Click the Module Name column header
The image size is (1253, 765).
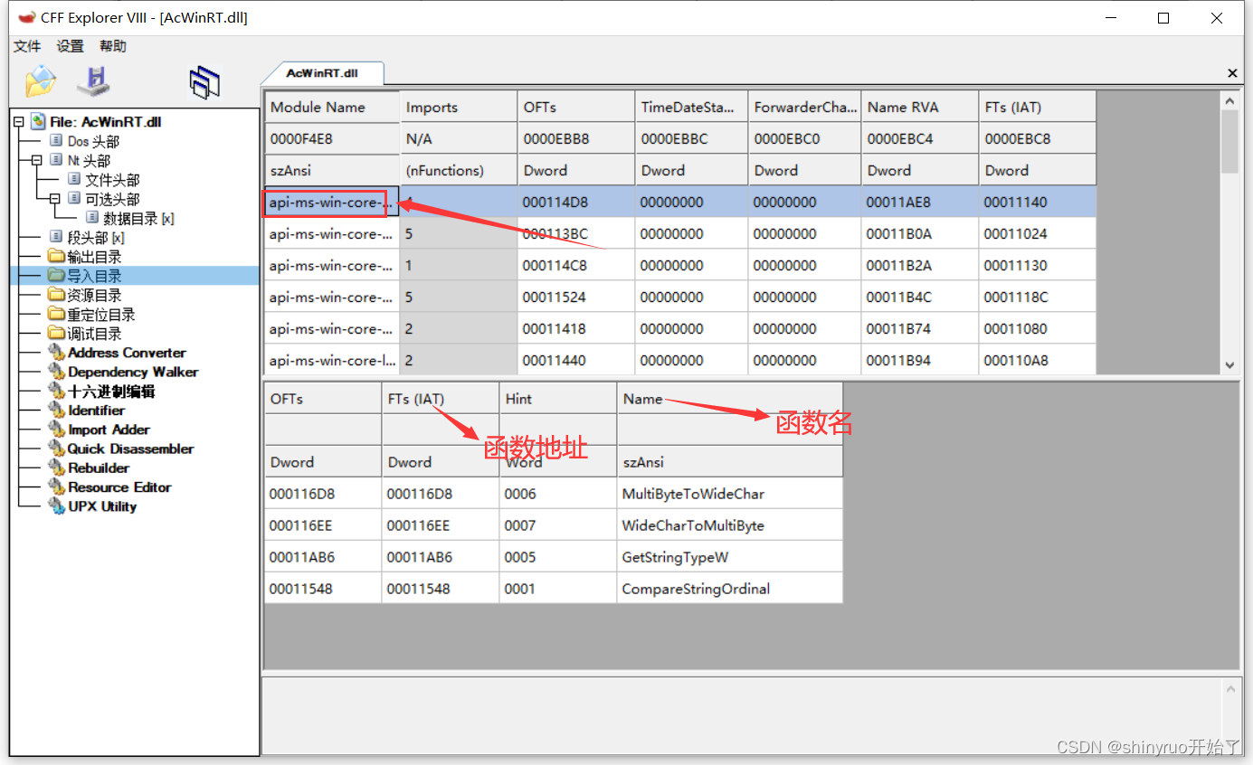point(332,107)
